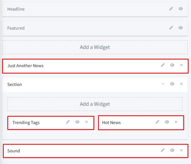The width and height of the screenshot is (191, 164).
Task: Select the Sound widget row
Action: click(79, 151)
